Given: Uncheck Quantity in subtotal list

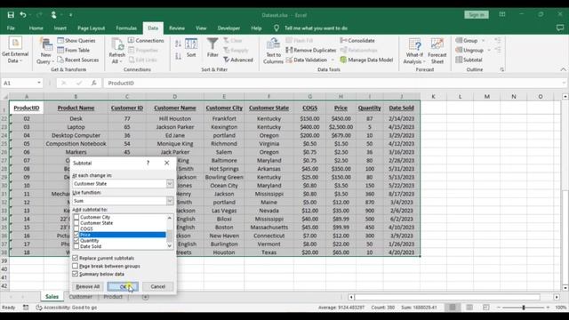Looking at the screenshot, I should click(76, 241).
